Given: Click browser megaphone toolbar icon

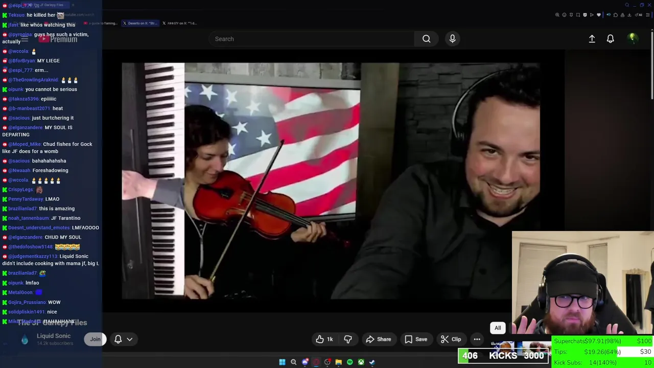Looking at the screenshot, I should 609,15.
